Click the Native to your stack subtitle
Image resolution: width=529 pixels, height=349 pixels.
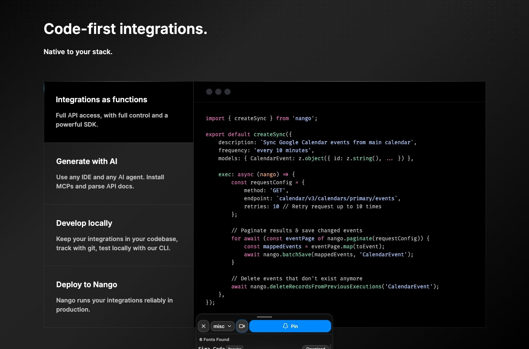click(78, 52)
